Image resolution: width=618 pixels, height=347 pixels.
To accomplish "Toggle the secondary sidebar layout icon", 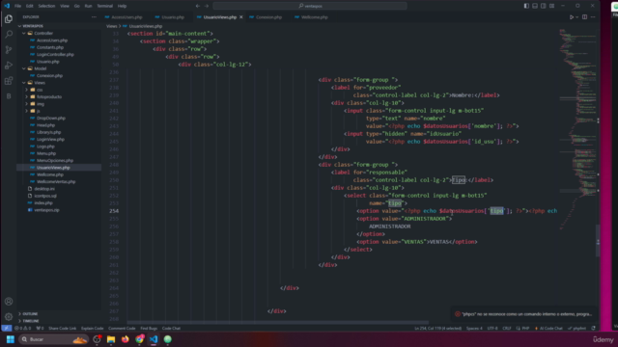I will click(x=544, y=6).
